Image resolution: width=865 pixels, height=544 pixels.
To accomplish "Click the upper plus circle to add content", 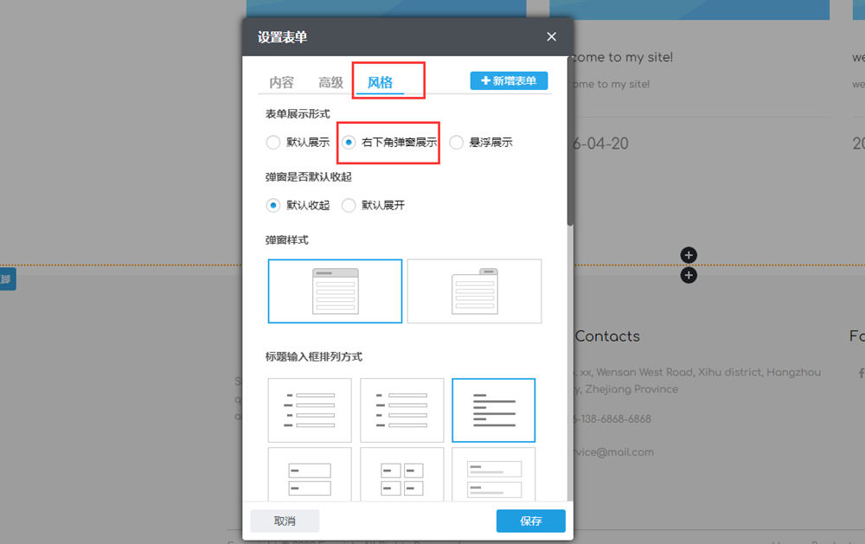I will tap(689, 254).
